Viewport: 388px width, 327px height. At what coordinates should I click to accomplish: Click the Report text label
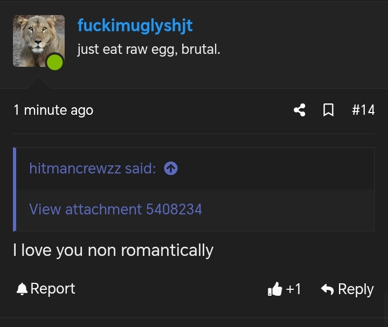coord(53,289)
